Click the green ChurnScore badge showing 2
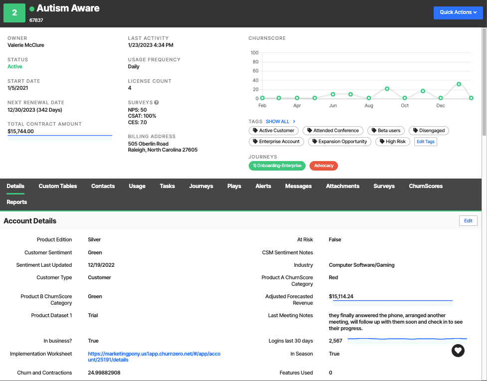The image size is (487, 381). [x=14, y=13]
